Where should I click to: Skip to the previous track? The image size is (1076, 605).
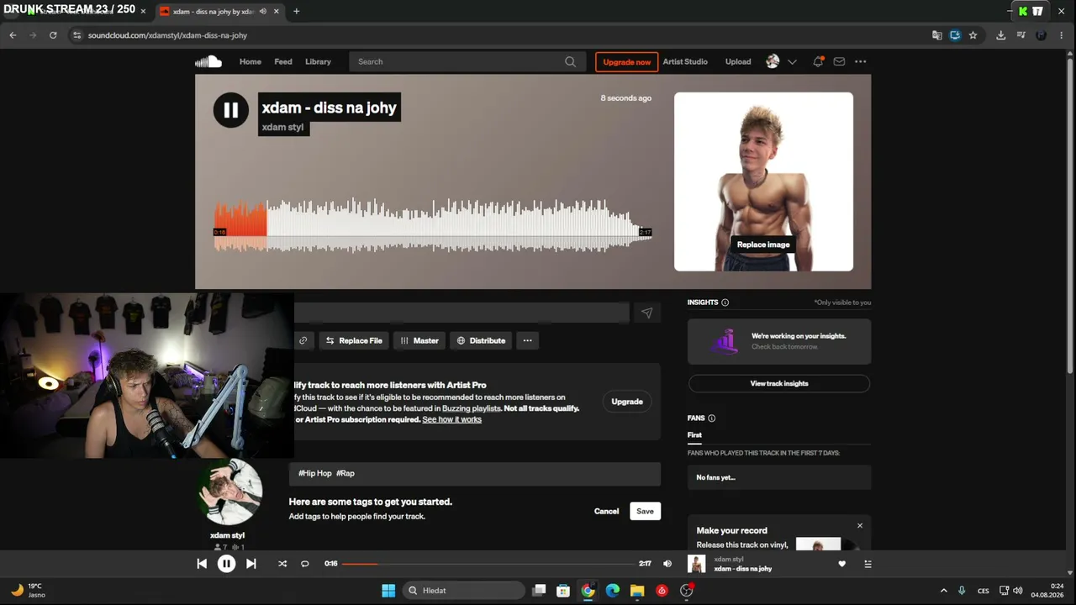[x=202, y=564]
